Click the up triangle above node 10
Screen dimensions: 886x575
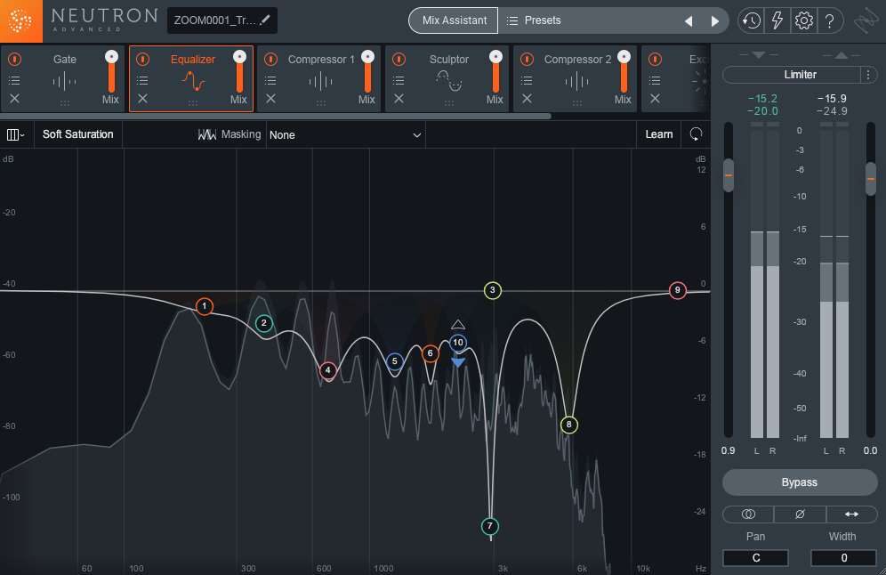pos(458,325)
